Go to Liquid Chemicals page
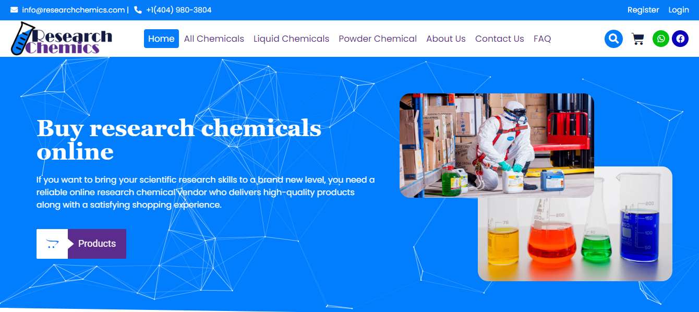The image size is (699, 312). (291, 39)
